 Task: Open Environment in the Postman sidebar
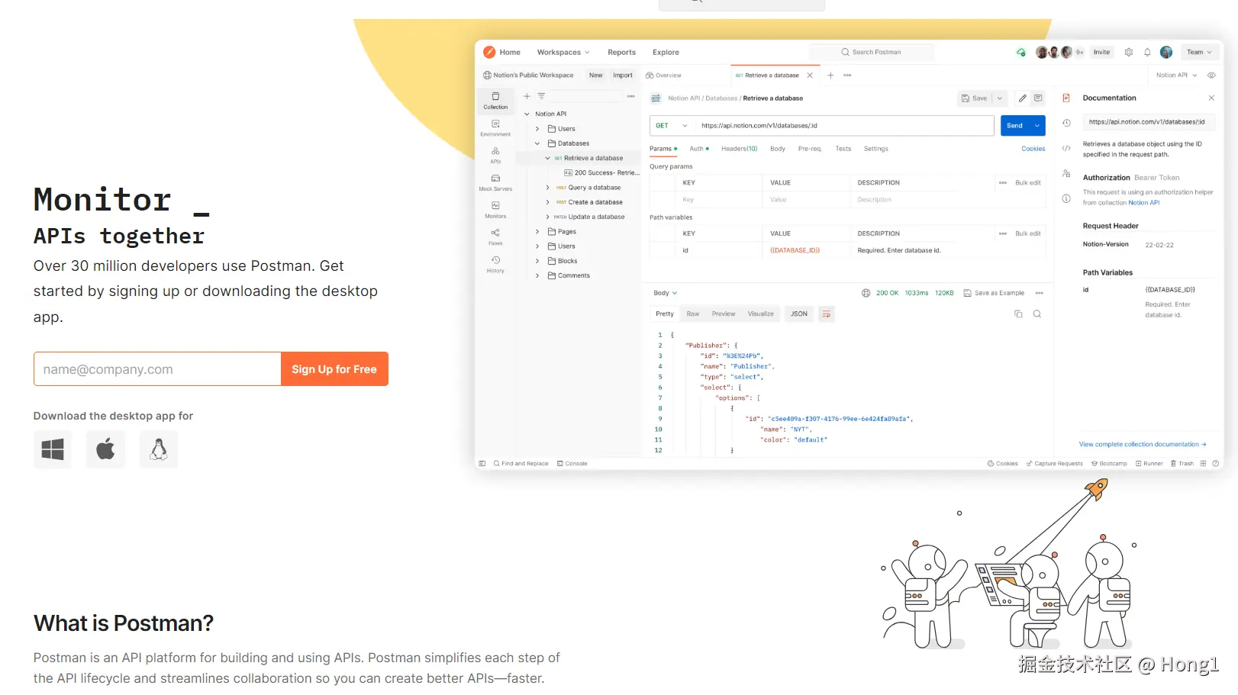[x=495, y=128]
